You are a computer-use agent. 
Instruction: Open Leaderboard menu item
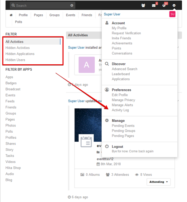121,74
